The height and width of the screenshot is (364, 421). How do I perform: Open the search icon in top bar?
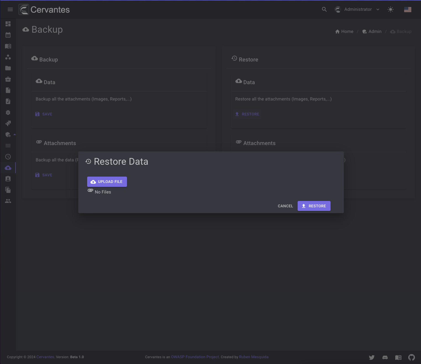pos(324,9)
